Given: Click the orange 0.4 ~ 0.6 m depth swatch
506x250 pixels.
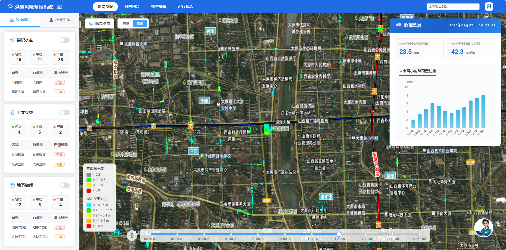Looking at the screenshot, I should pyautogui.click(x=89, y=221).
